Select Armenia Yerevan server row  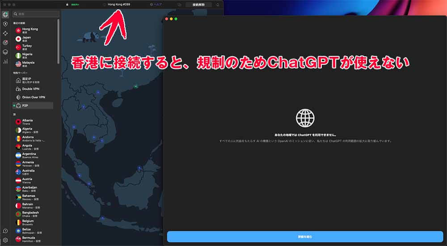(x=33, y=164)
